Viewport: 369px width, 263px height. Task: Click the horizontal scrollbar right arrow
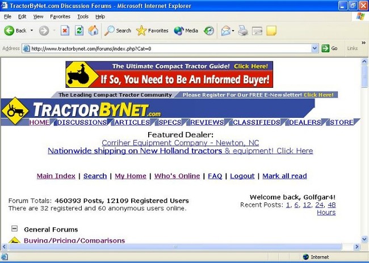point(357,247)
